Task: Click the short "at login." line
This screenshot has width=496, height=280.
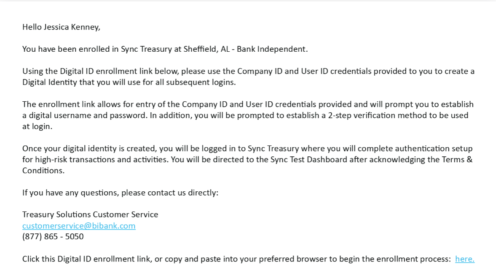Action: 37,127
